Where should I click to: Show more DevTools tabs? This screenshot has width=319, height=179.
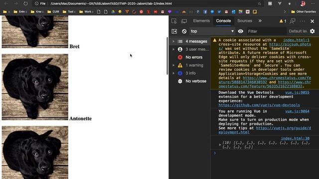(260, 21)
